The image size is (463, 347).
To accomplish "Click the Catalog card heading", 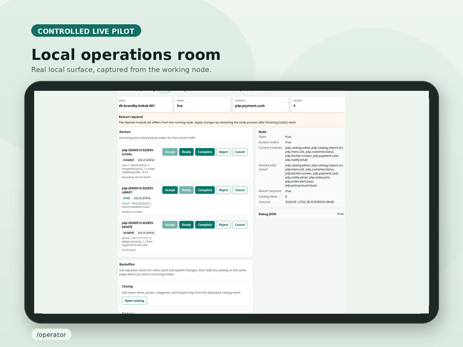I will (127, 286).
